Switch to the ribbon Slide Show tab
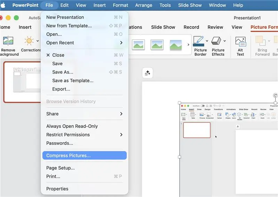Screen dimensions: 278x197 [x=163, y=27]
